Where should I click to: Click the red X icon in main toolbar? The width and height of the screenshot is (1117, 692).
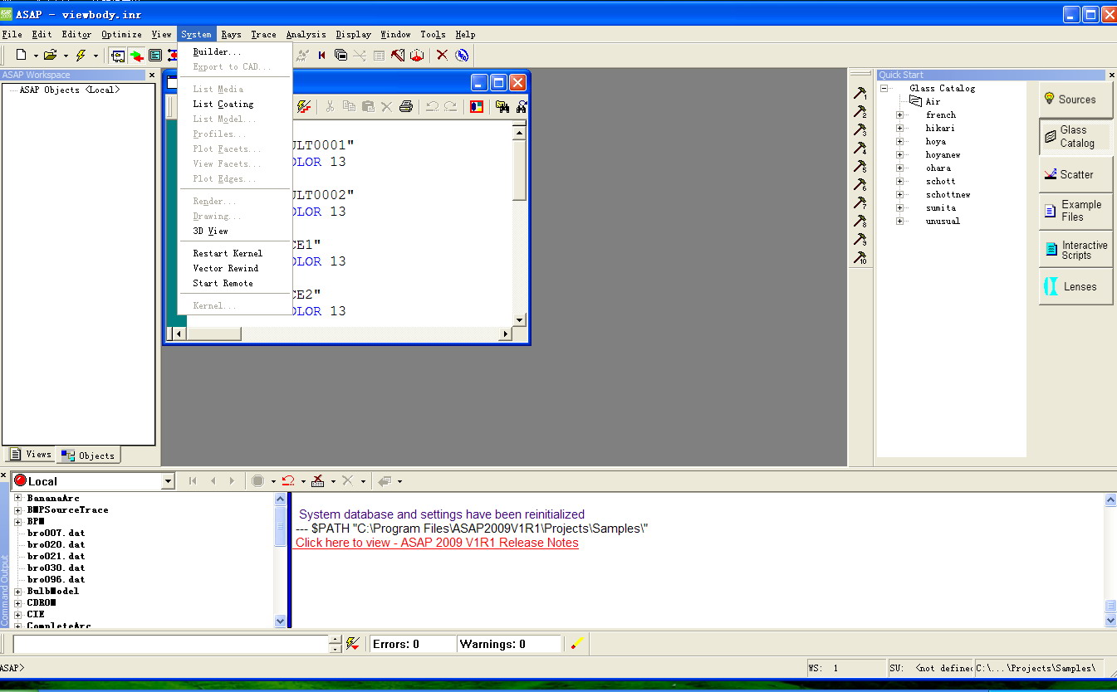[x=442, y=55]
